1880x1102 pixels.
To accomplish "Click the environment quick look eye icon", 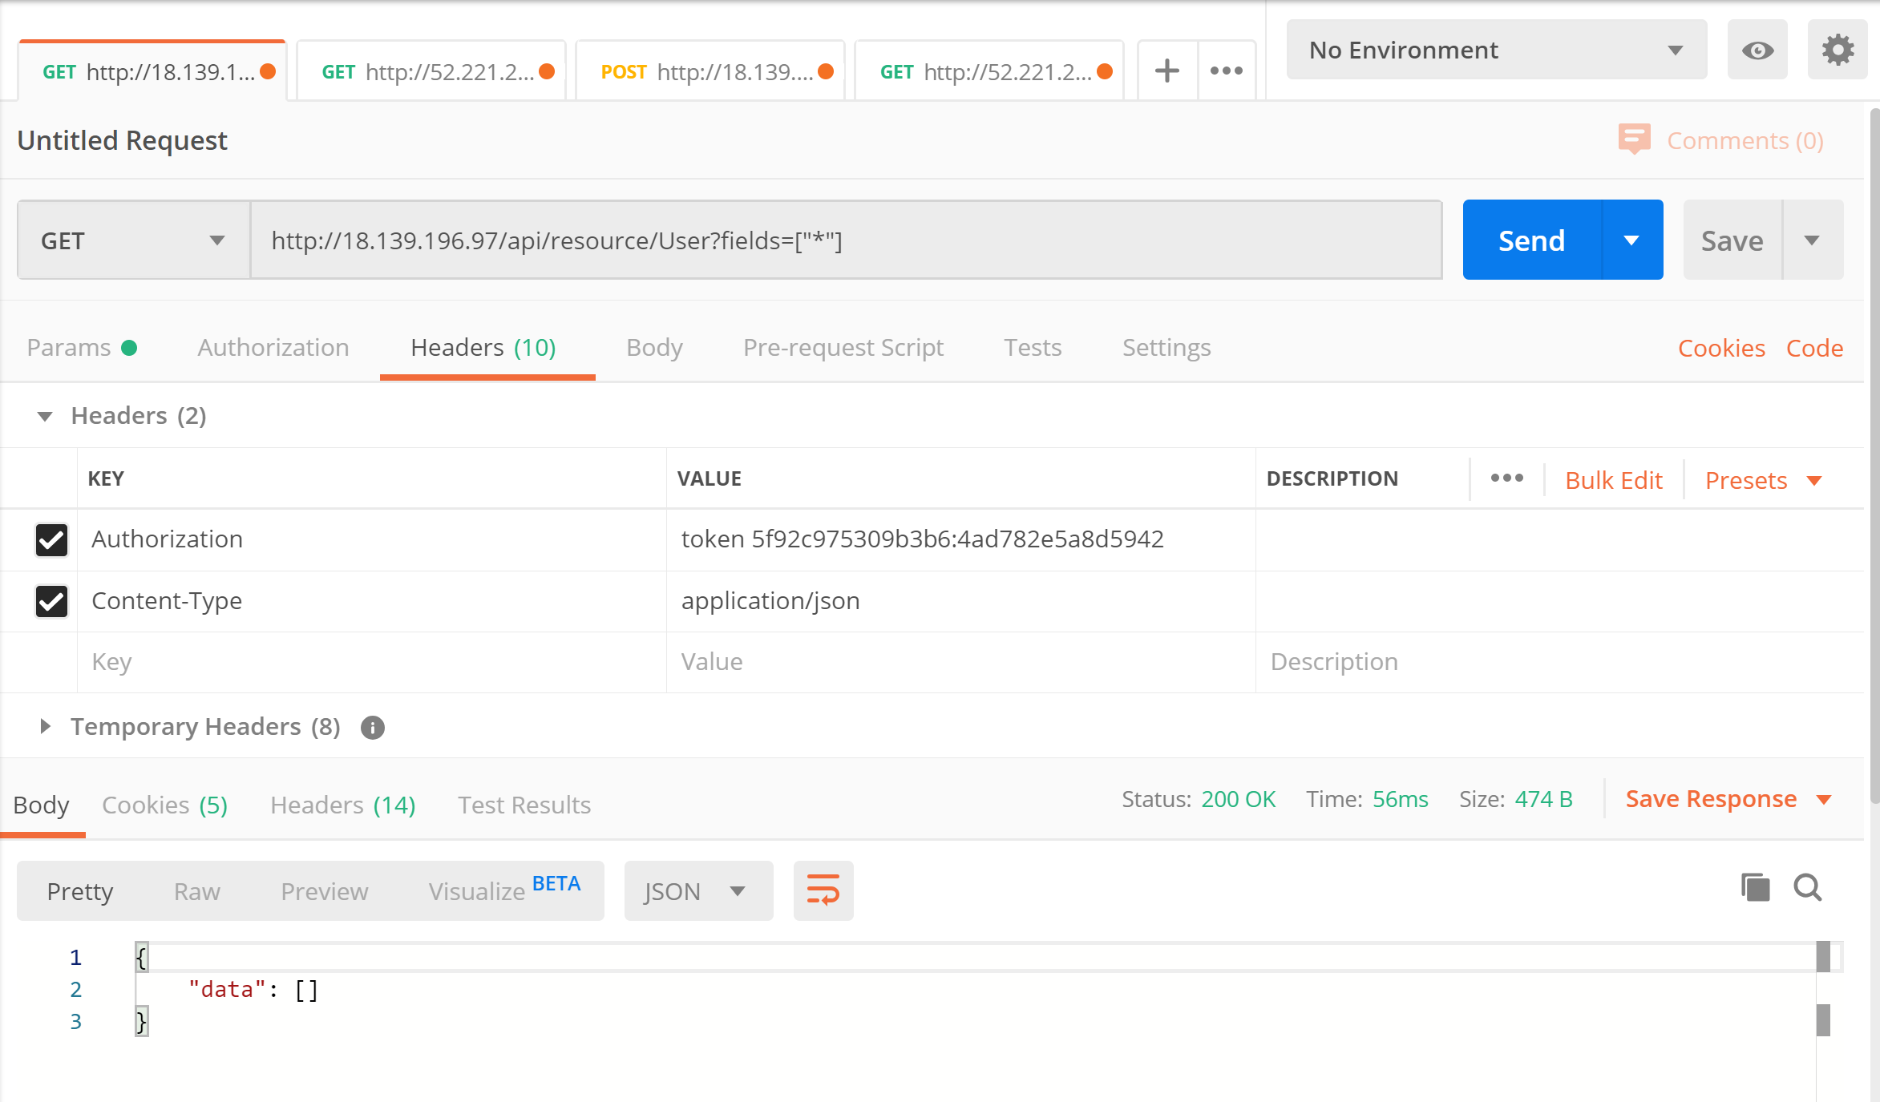I will point(1757,50).
